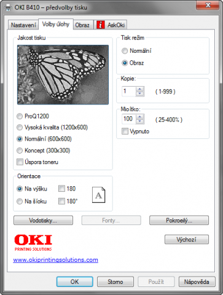Select Obraz print mode in Tisk režim

click(133, 63)
